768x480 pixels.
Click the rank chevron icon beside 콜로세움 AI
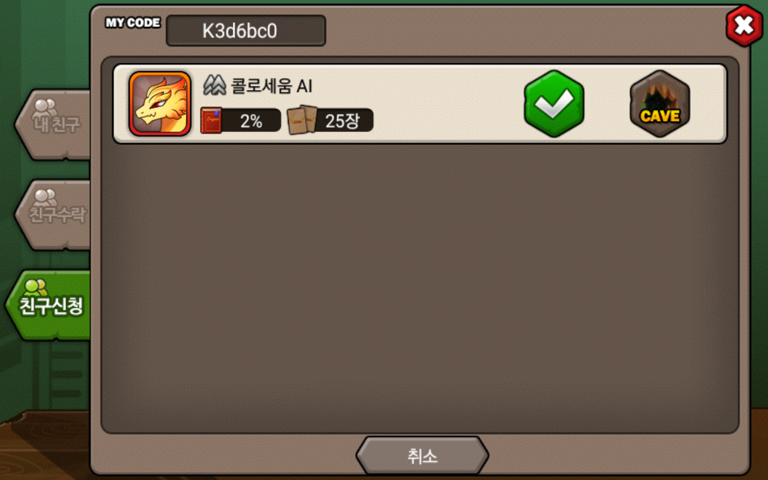pos(214,86)
